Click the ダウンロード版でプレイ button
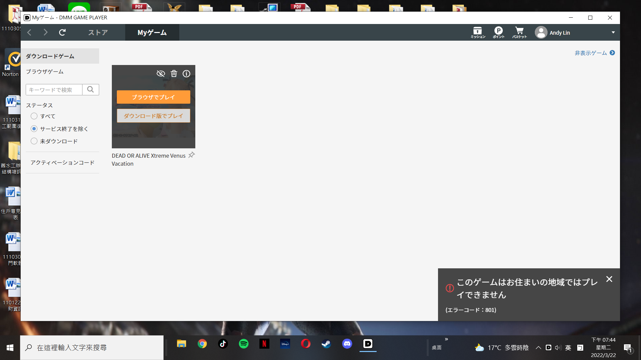 [154, 116]
